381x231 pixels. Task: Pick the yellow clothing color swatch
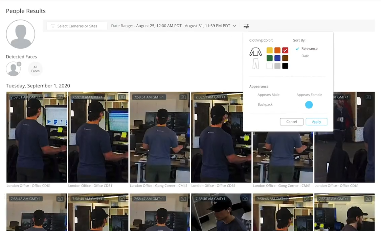coord(270,50)
